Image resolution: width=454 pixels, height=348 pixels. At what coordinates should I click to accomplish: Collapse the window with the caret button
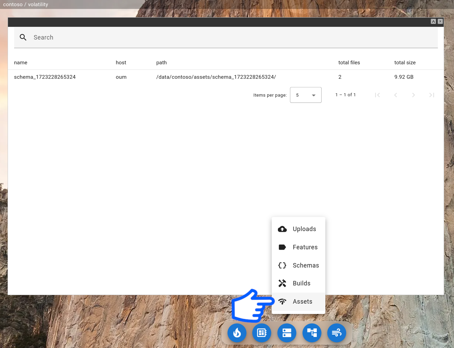point(433,21)
